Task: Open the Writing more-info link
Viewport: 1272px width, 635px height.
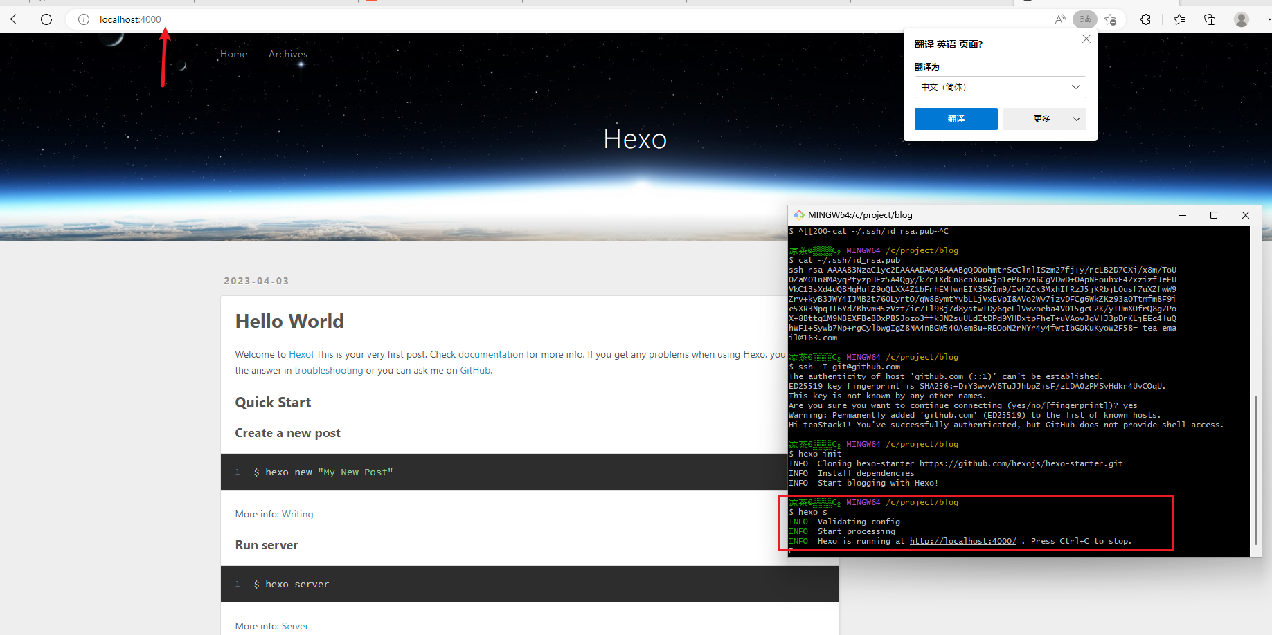Action: tap(298, 514)
